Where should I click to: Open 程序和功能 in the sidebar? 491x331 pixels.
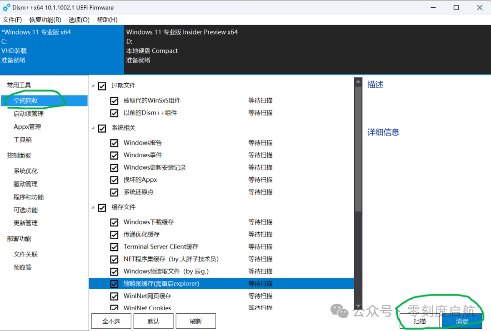29,197
